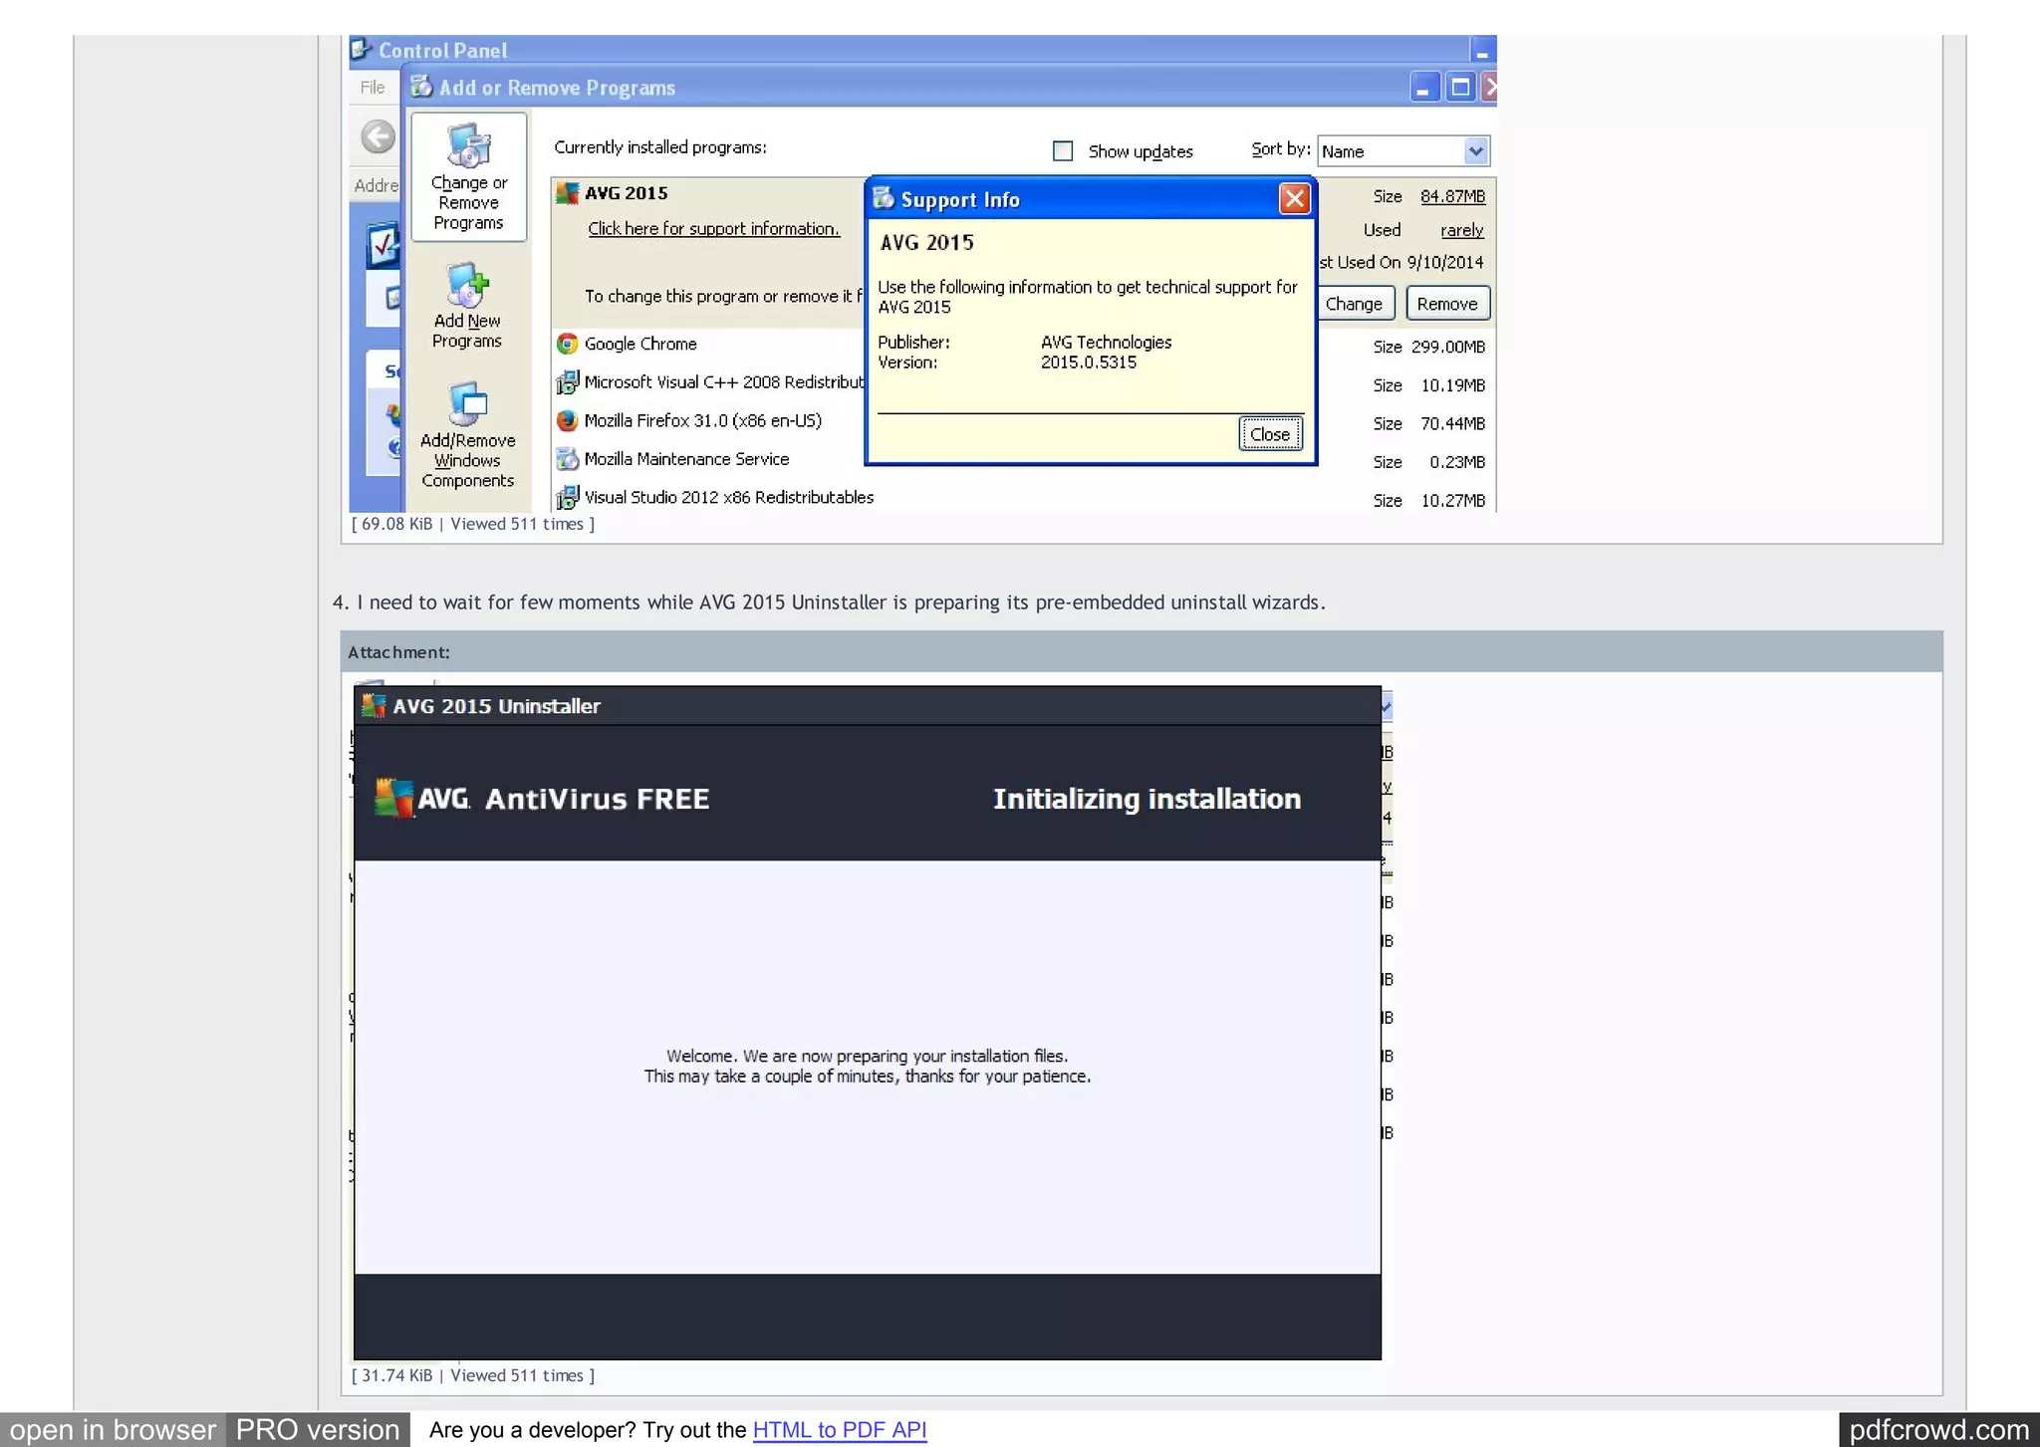Viewport: 2040px width, 1447px height.
Task: Enable the Show updates checkbox
Action: coord(1063,151)
